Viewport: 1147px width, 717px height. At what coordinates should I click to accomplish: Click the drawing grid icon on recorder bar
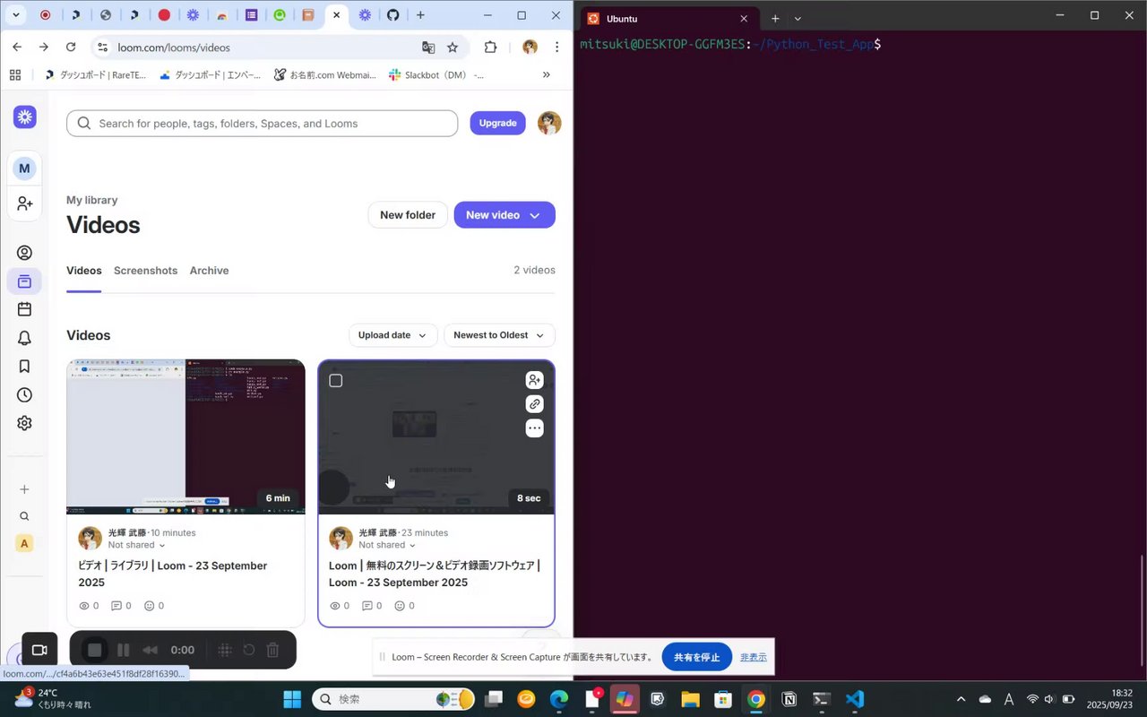pyautogui.click(x=225, y=650)
